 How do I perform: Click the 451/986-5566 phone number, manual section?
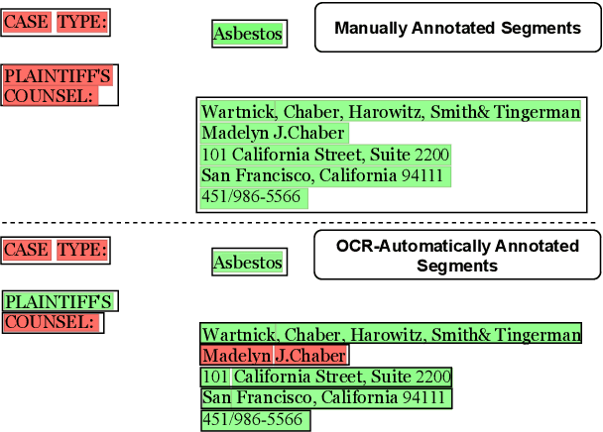point(251,197)
